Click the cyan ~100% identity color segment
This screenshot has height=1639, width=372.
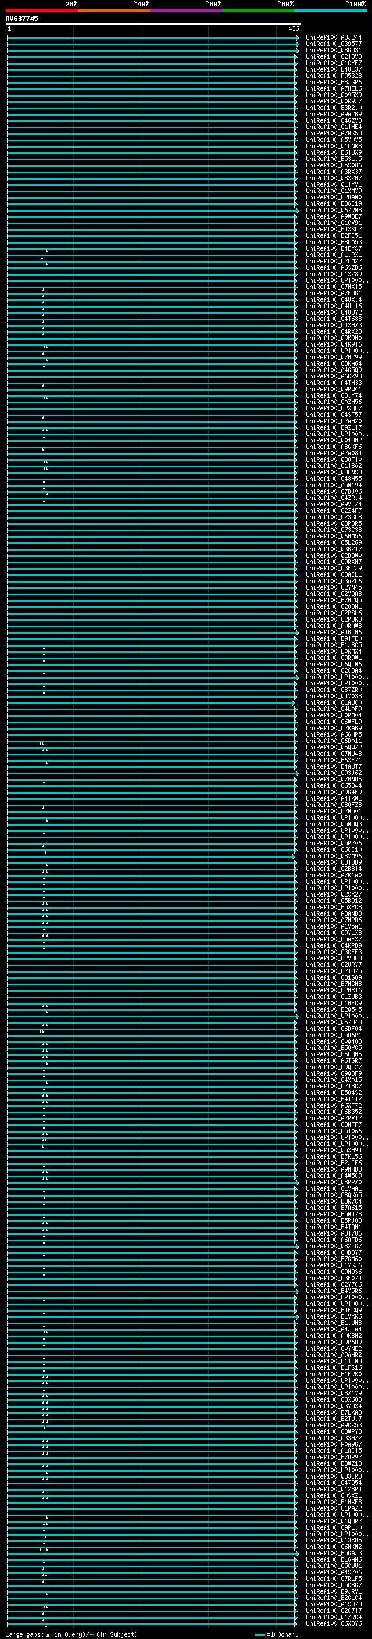[330, 10]
